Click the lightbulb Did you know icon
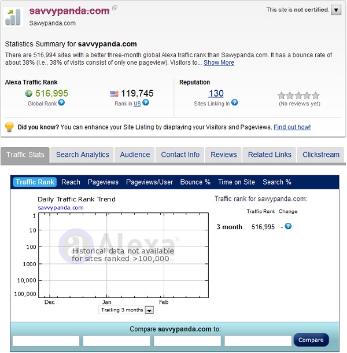The image size is (347, 353). pyautogui.click(x=9, y=127)
